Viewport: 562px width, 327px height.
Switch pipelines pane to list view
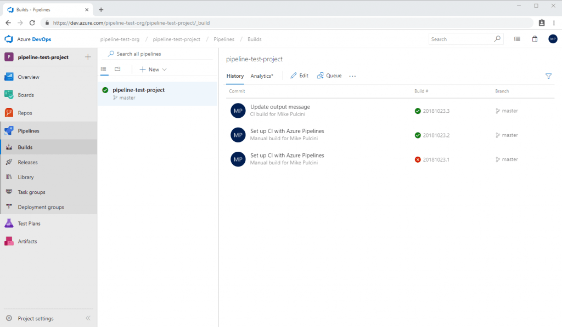coord(104,69)
